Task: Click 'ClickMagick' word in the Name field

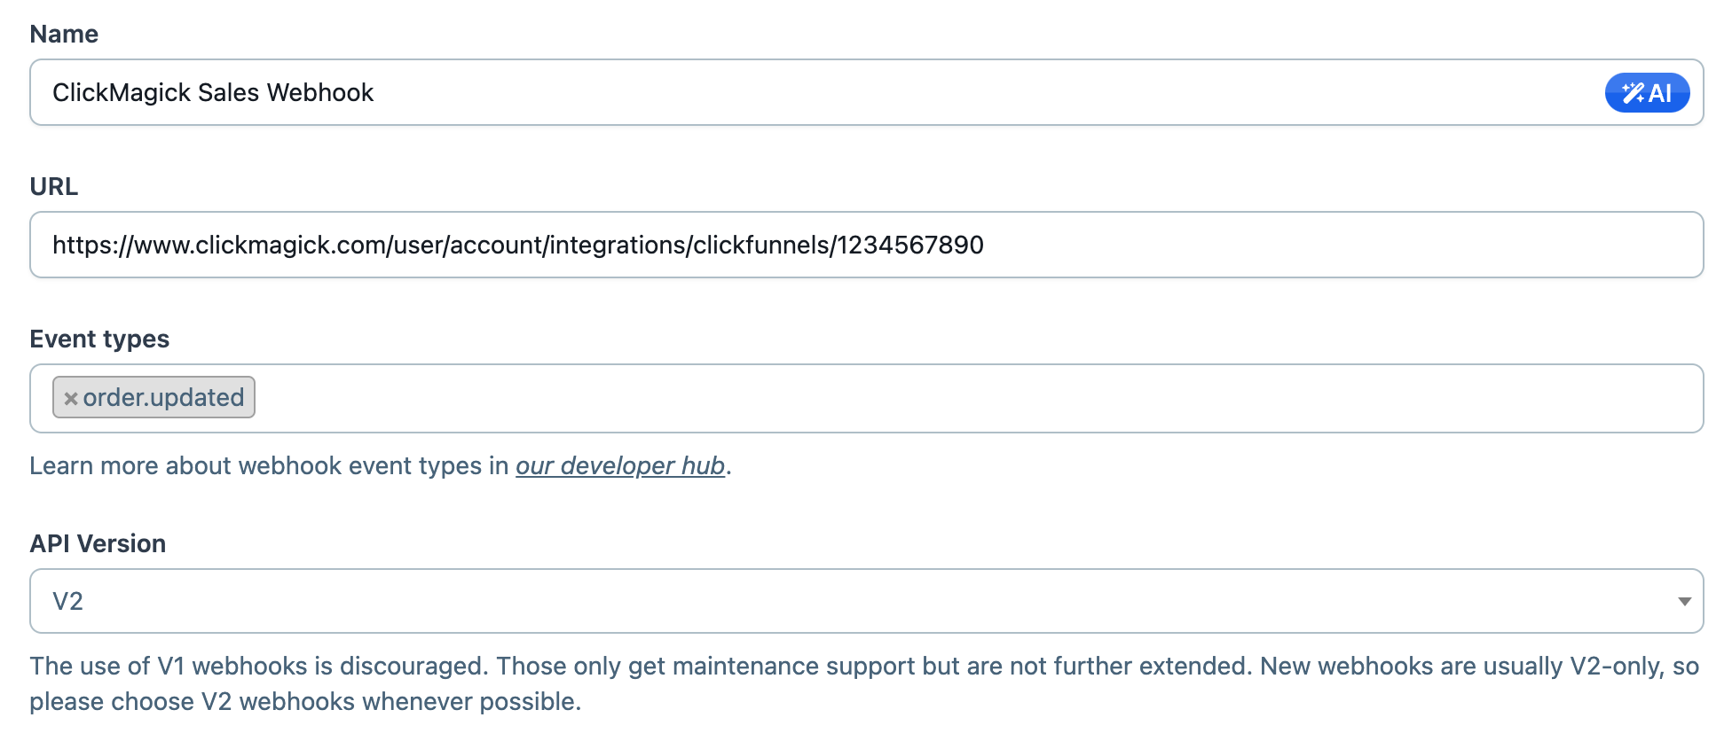Action: (122, 93)
